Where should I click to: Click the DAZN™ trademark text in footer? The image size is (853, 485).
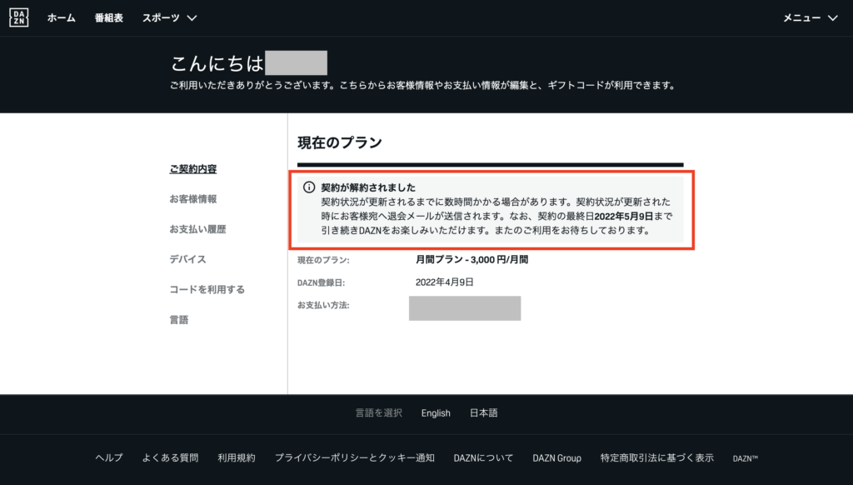(x=746, y=458)
